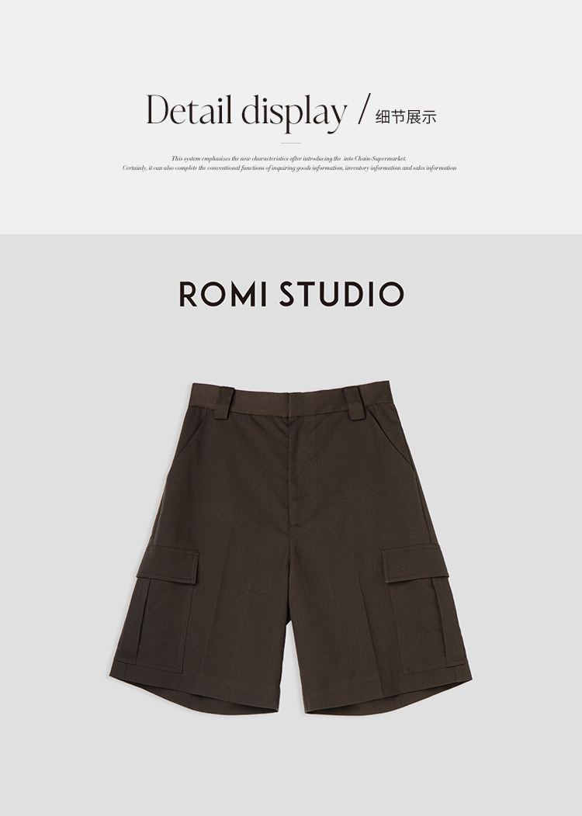Click the left cargo pocket flap on shorts
582x816 pixels.
(168, 564)
